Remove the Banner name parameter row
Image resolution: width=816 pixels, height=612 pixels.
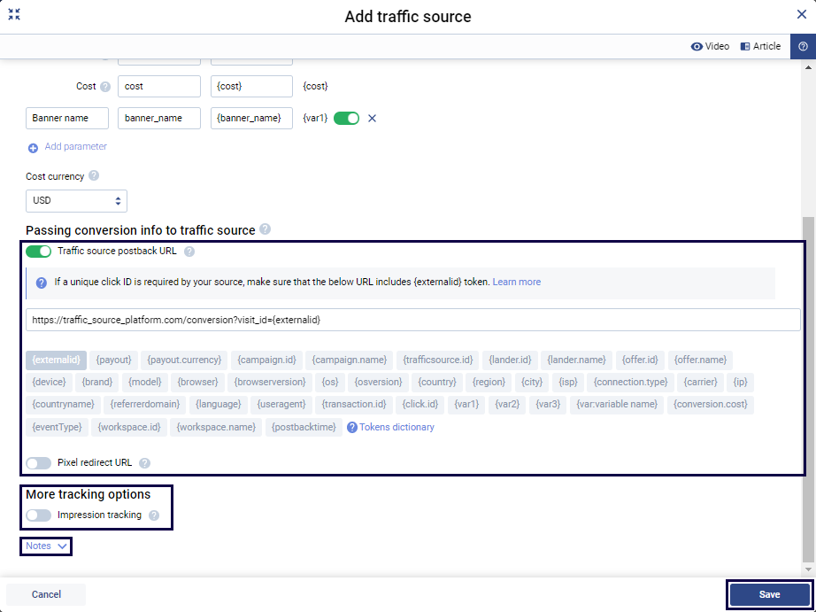point(371,118)
